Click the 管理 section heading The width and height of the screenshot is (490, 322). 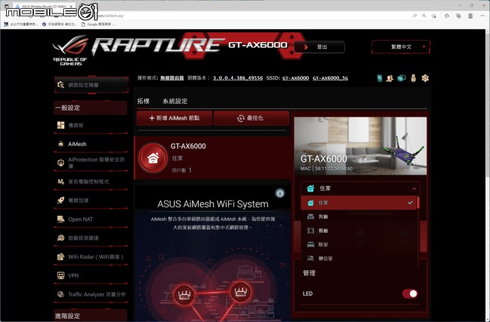click(x=309, y=273)
